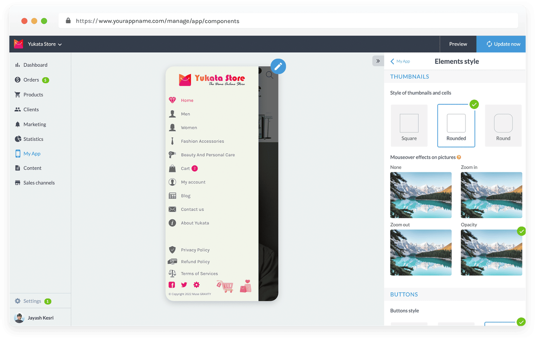
Task: Click the Facebook icon in the app footer
Action: tap(172, 285)
